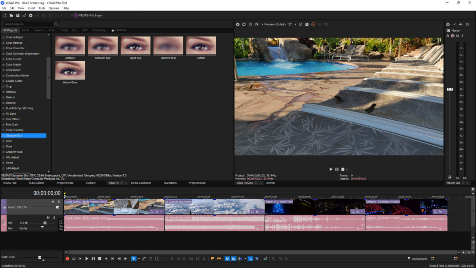
Task: Select the Extreme Blur preset thumbnail
Action: (168, 46)
